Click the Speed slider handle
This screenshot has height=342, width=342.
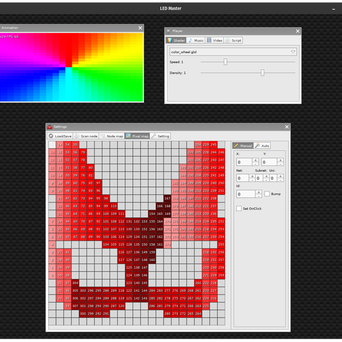point(225,62)
